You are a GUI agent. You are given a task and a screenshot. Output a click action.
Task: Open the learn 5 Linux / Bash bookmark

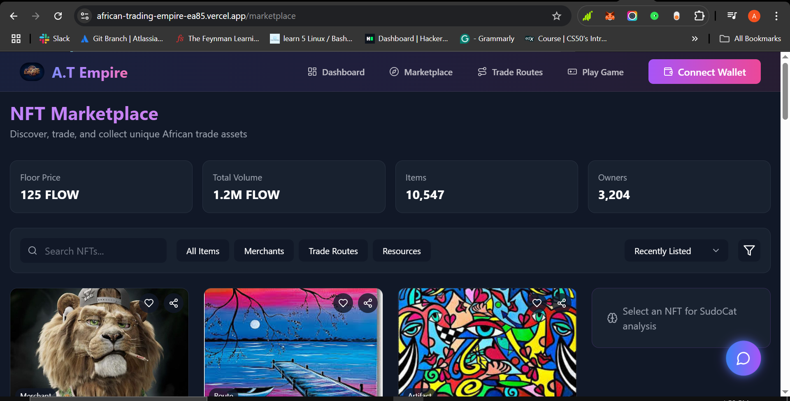[x=311, y=39]
